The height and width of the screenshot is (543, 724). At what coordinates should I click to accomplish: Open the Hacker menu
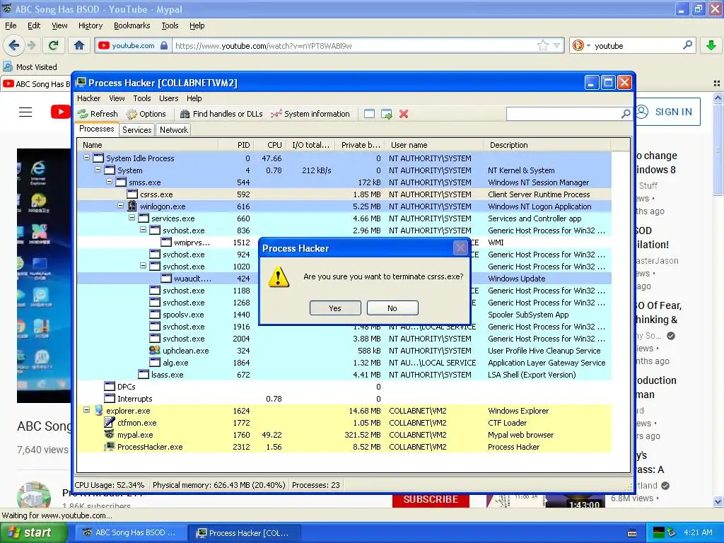tap(88, 98)
